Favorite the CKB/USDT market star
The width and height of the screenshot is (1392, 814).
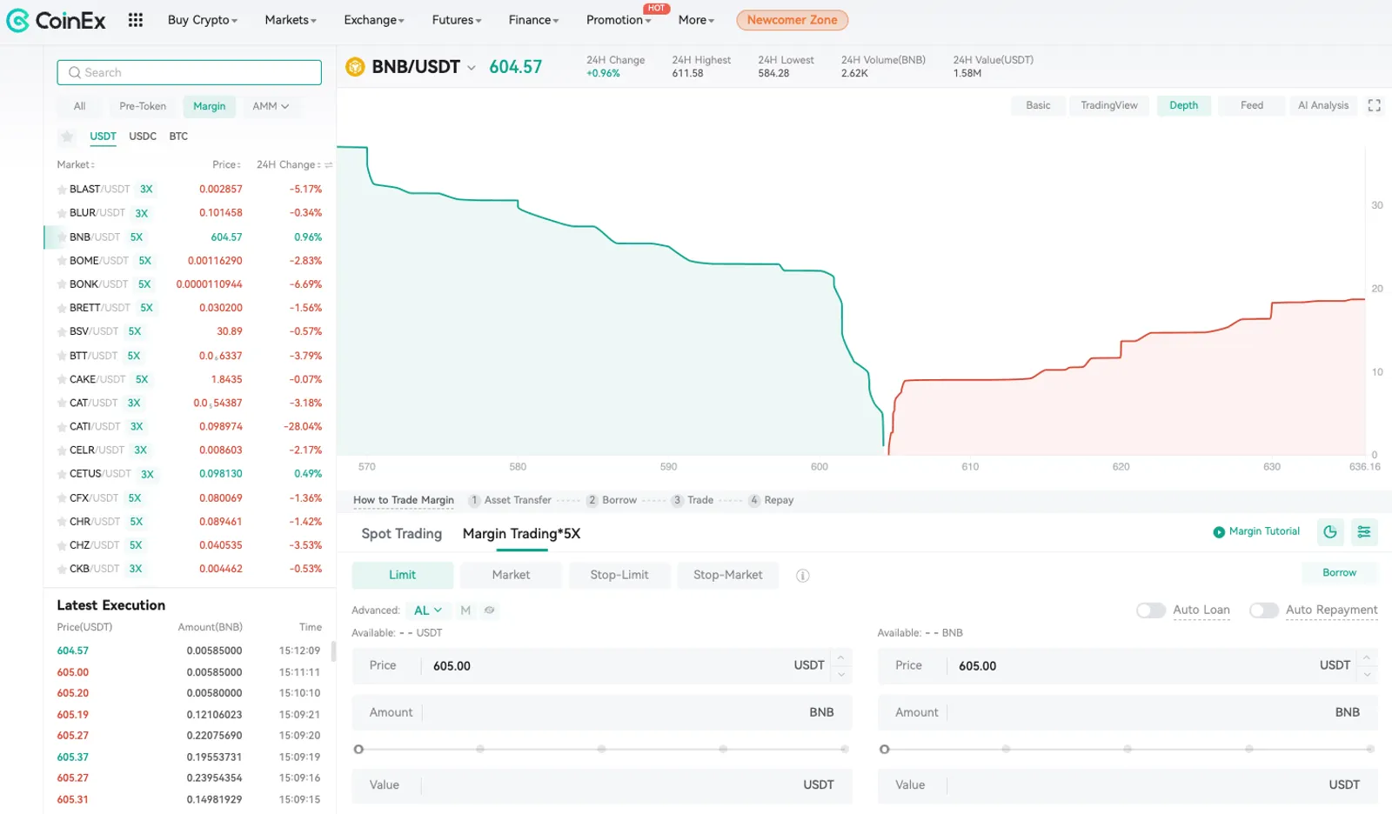tap(62, 570)
